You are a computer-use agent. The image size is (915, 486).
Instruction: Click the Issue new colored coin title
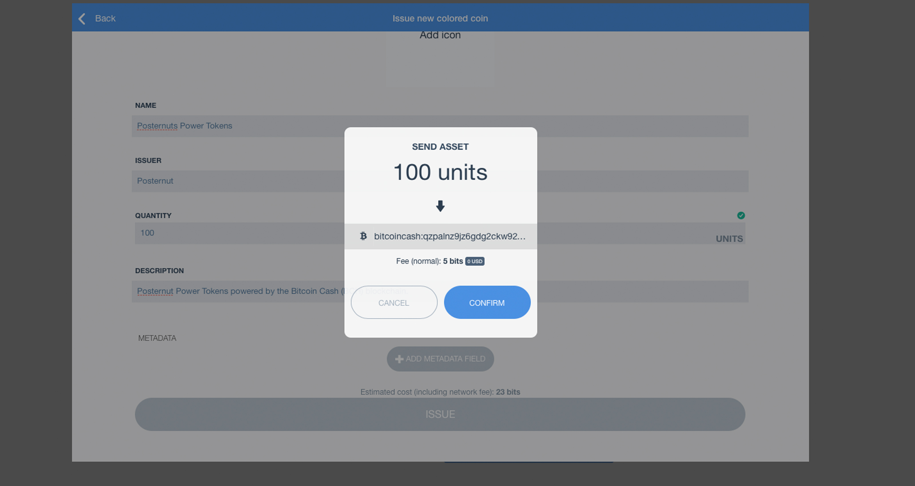click(x=440, y=19)
